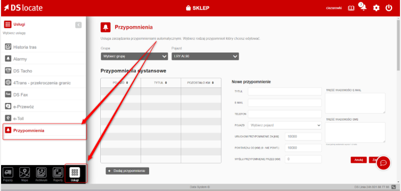The height and width of the screenshot is (191, 401).
Task: Click the Dodaj przypomnienie button
Action: pyautogui.click(x=127, y=170)
